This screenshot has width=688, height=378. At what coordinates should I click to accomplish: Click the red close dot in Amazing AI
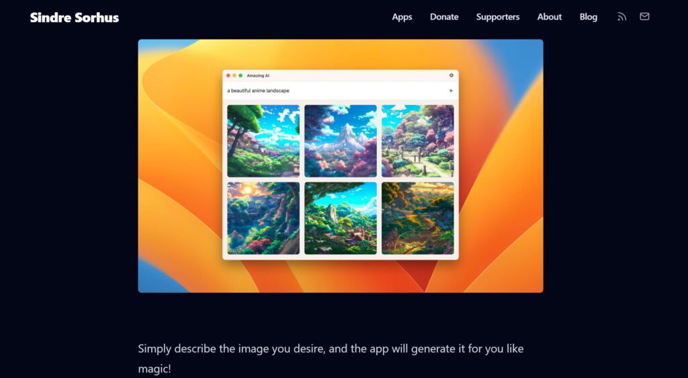tap(228, 75)
